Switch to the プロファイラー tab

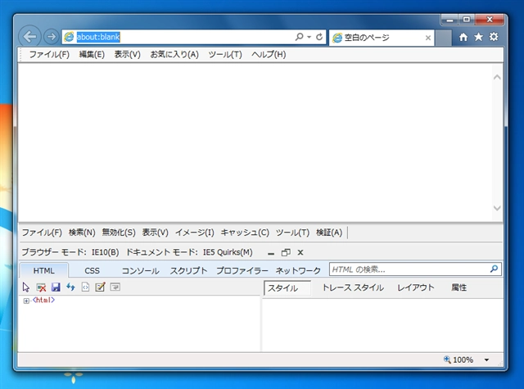pos(242,271)
